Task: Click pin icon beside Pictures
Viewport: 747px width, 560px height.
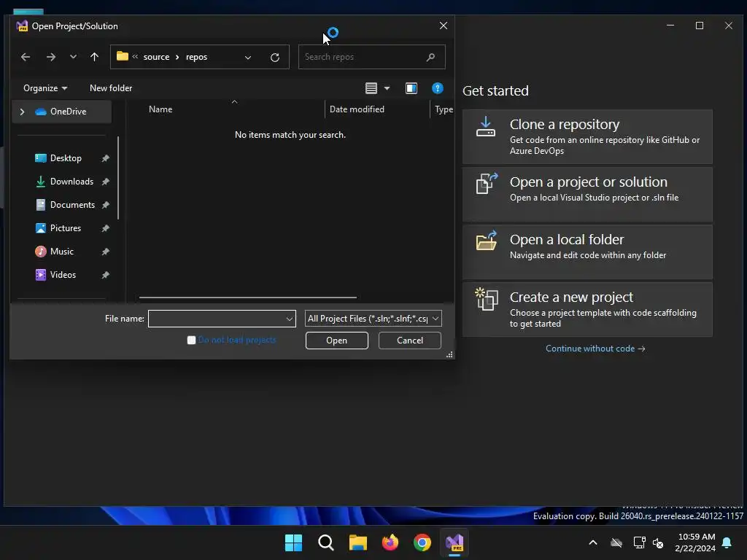Action: (105, 228)
